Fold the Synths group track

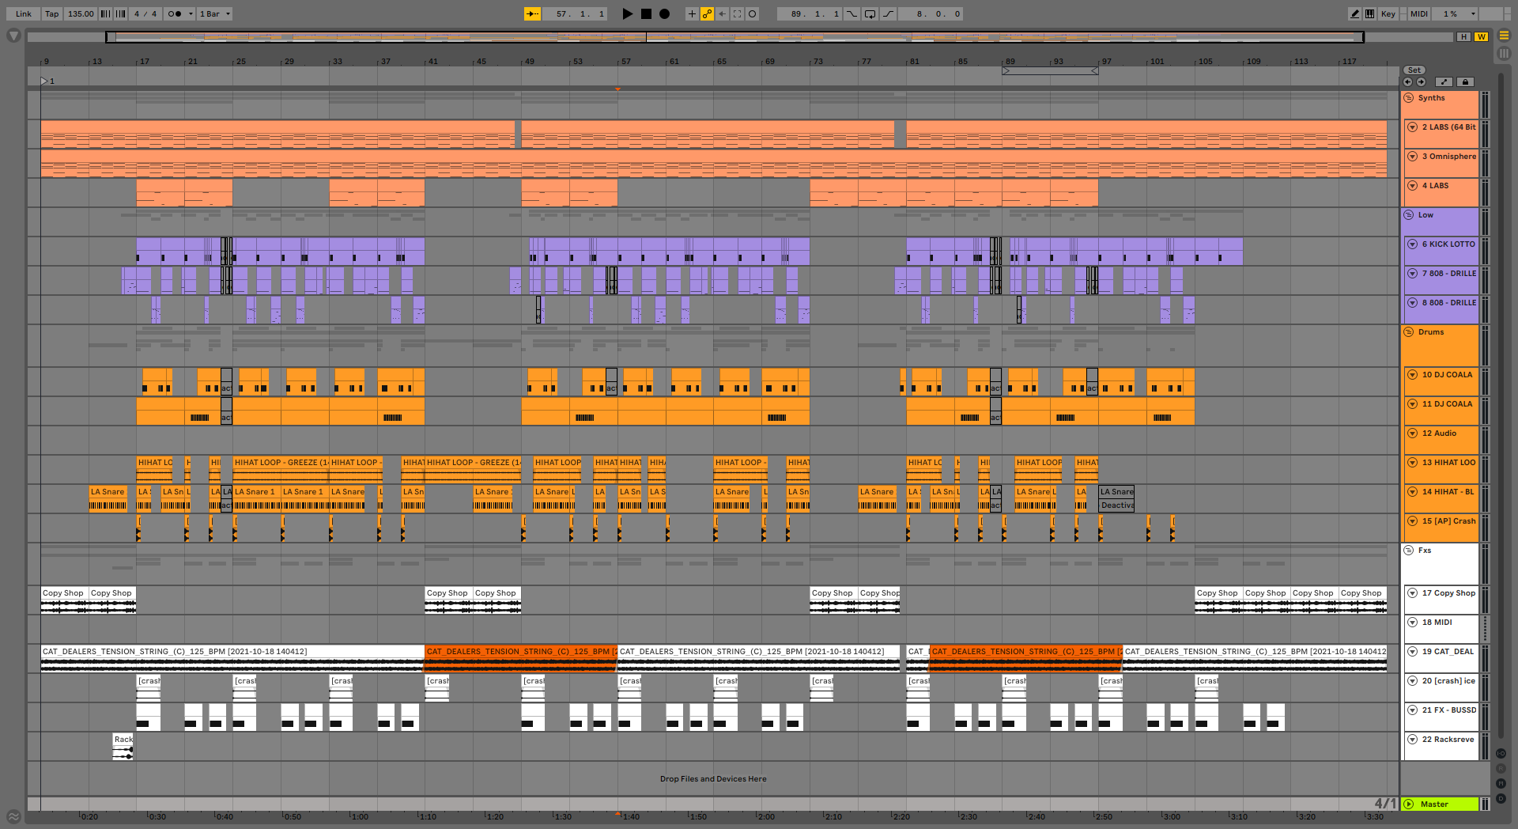[x=1409, y=98]
